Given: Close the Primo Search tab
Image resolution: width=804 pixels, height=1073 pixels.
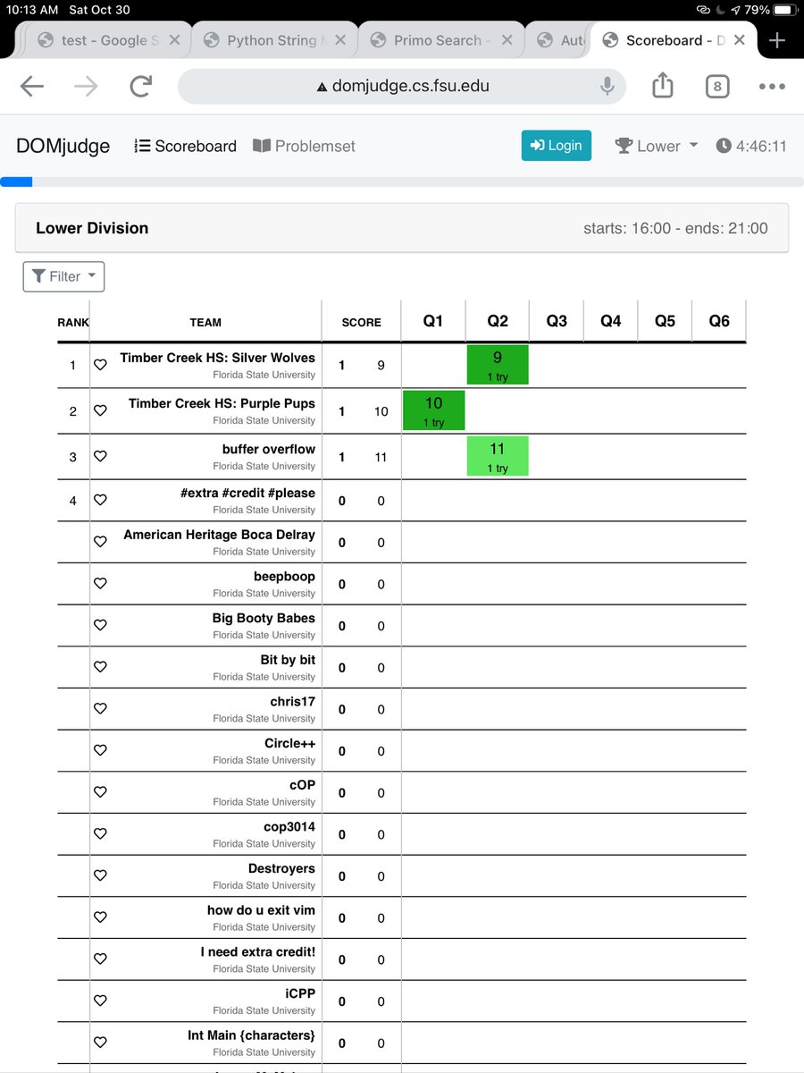Looking at the screenshot, I should [x=507, y=40].
